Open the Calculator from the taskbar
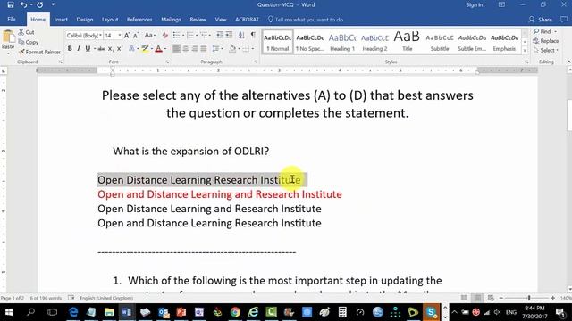This screenshot has width=572, height=321. [342, 312]
